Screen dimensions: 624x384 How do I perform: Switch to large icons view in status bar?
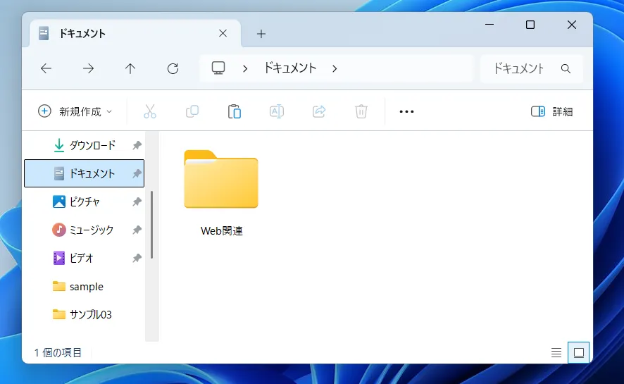tap(579, 352)
